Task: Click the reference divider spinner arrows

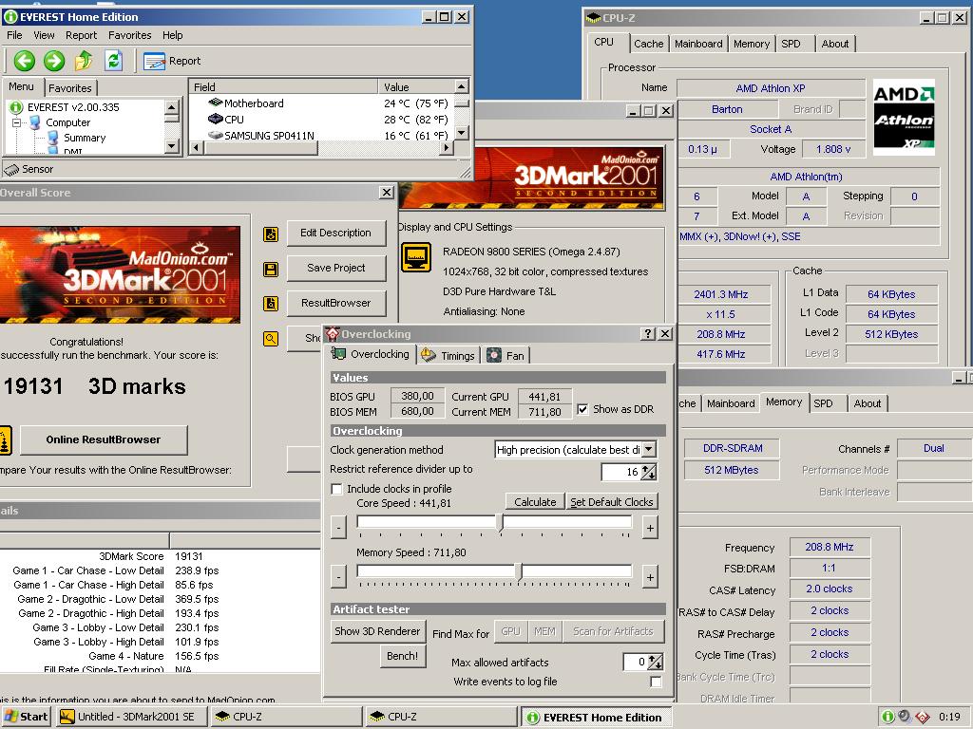Action: pos(648,473)
